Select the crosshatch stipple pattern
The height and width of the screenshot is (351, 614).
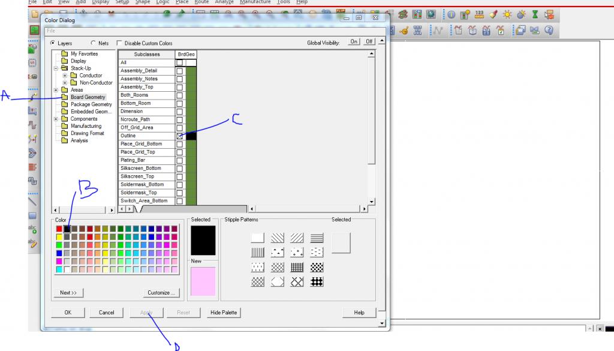tap(277, 267)
